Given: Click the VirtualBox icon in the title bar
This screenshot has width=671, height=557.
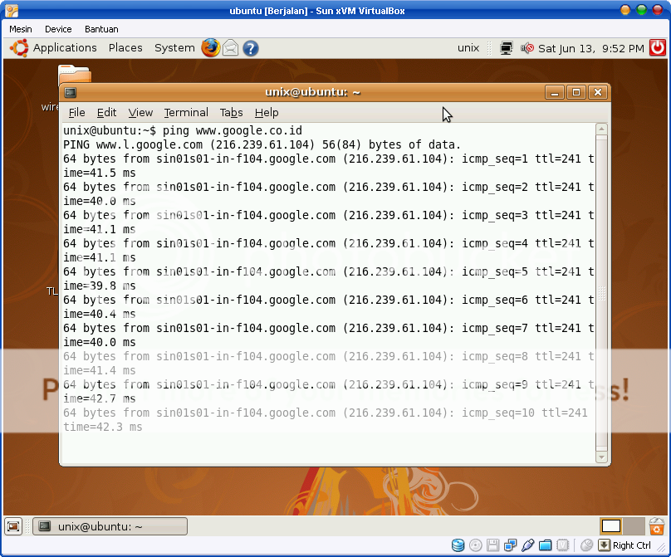Looking at the screenshot, I should click(12, 10).
